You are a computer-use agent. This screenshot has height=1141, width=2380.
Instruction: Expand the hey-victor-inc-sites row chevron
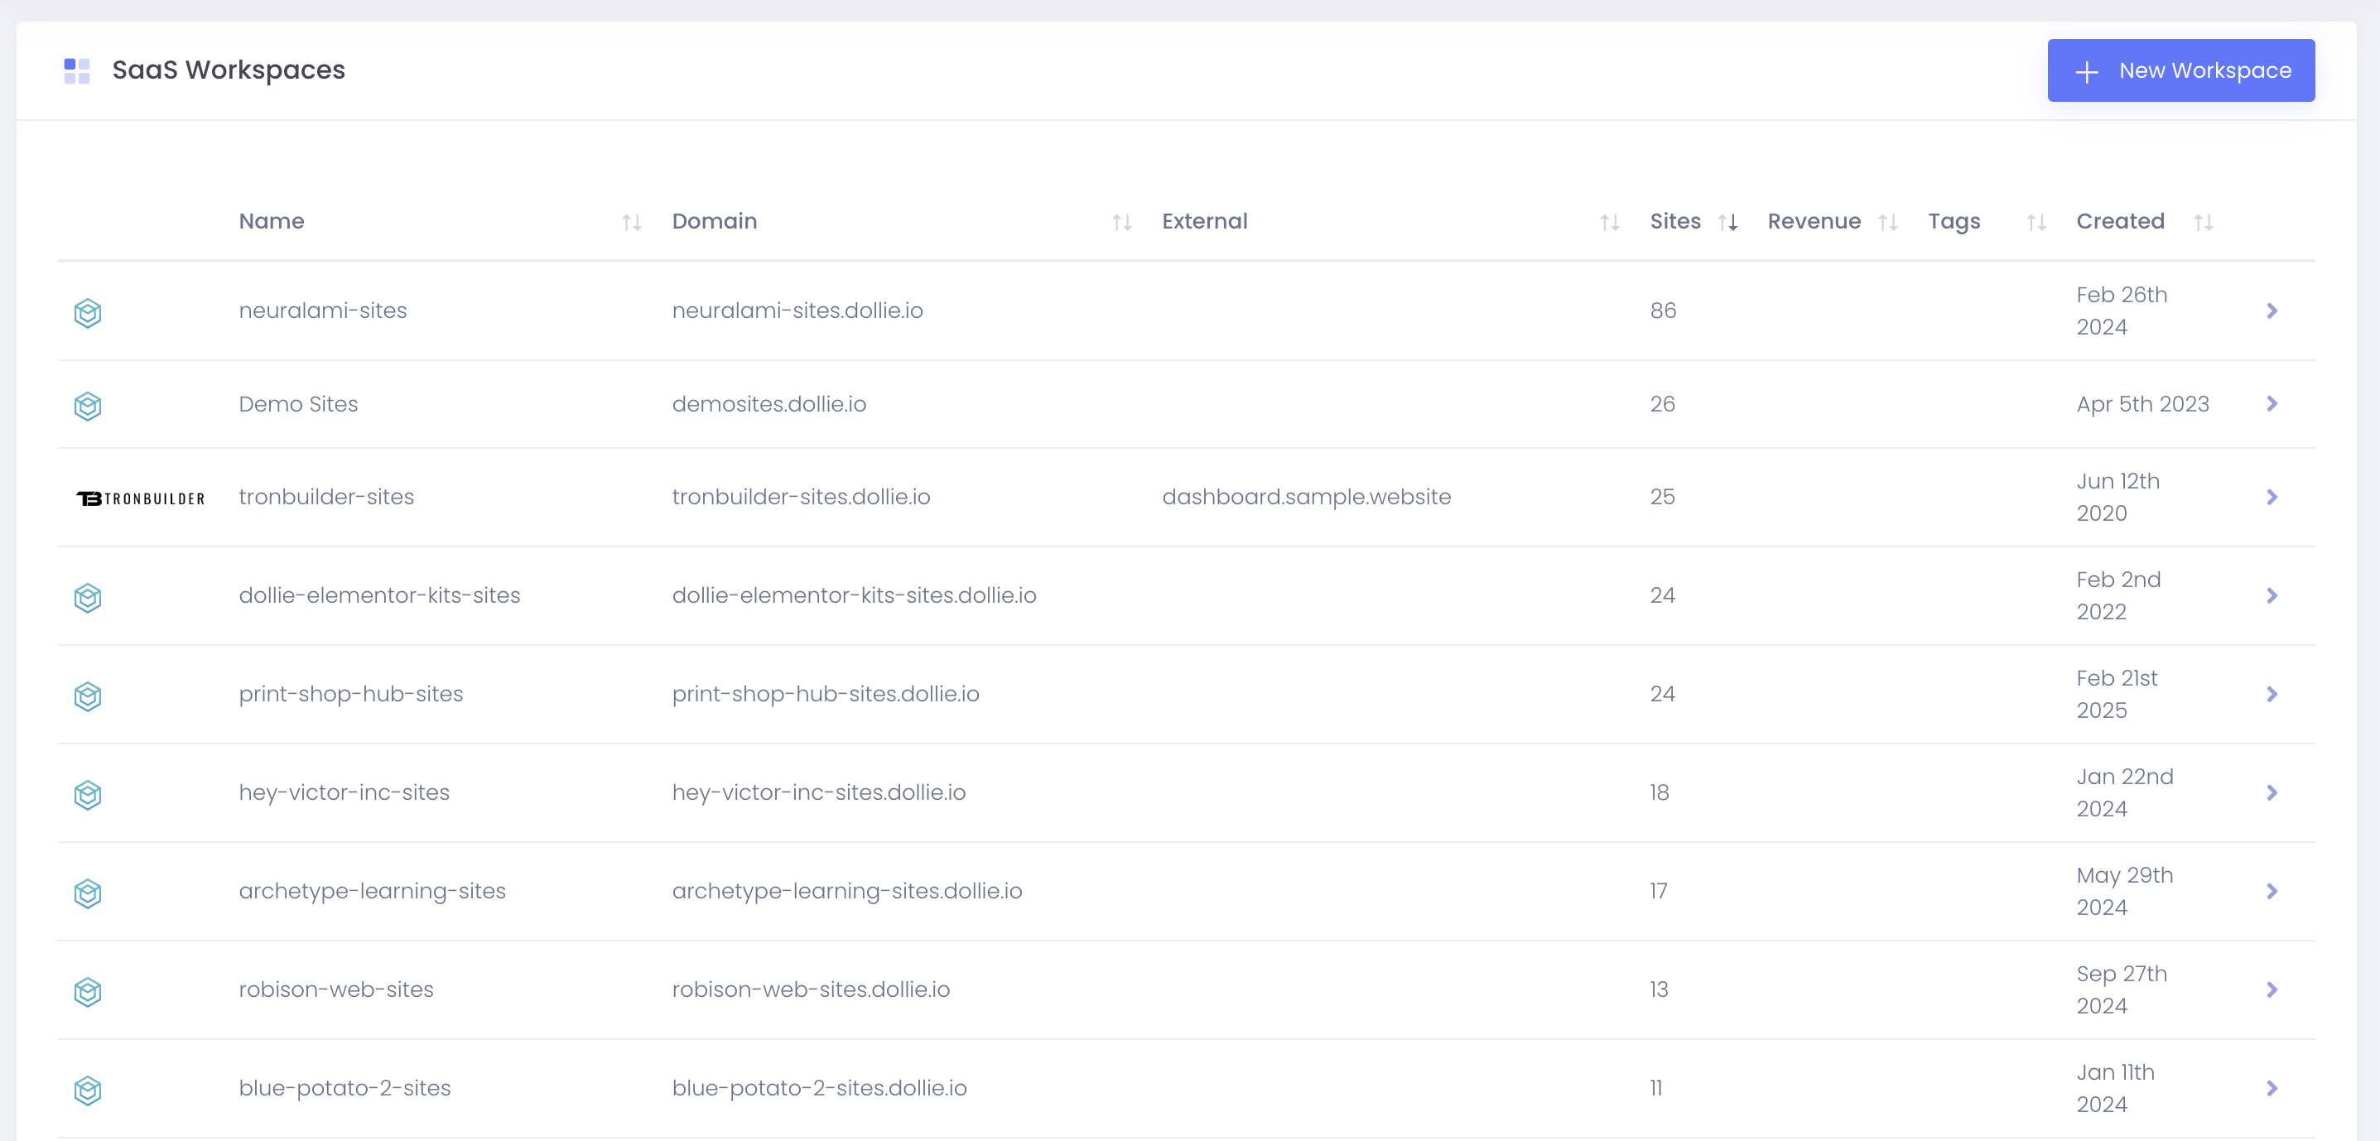click(2272, 792)
